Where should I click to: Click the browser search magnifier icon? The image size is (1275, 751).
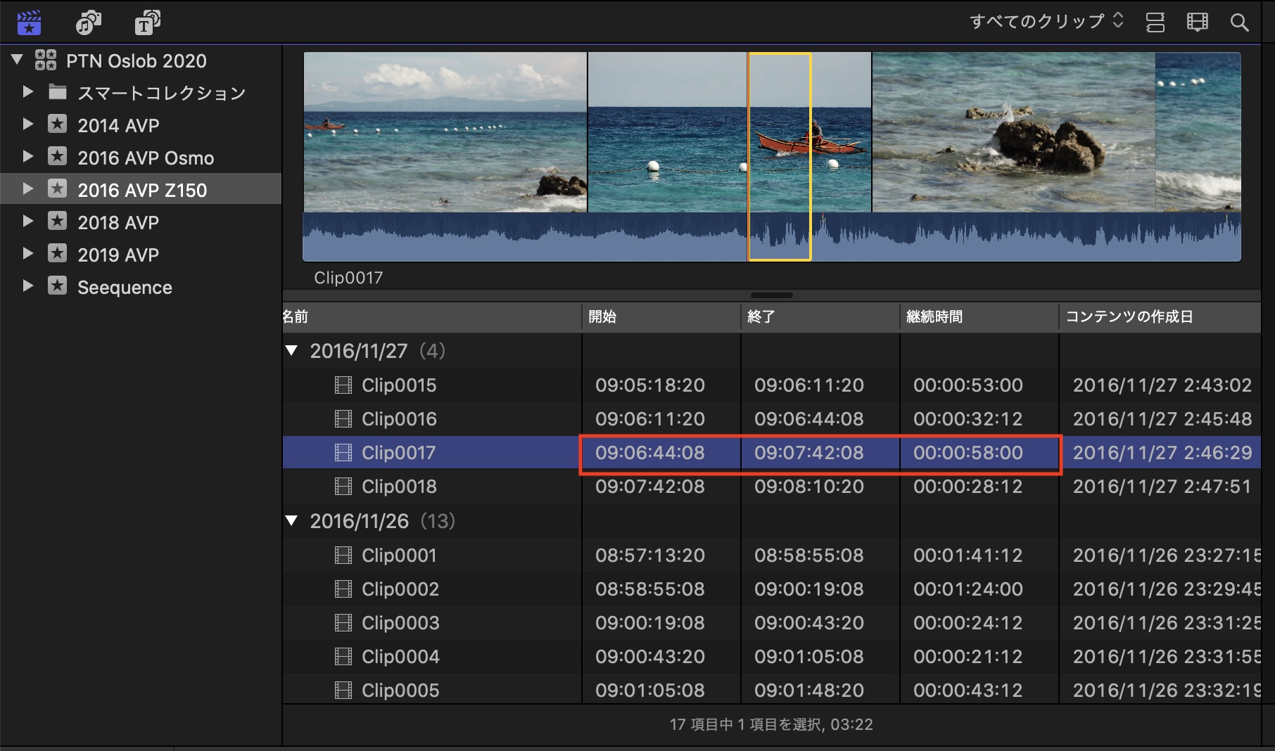pyautogui.click(x=1239, y=23)
